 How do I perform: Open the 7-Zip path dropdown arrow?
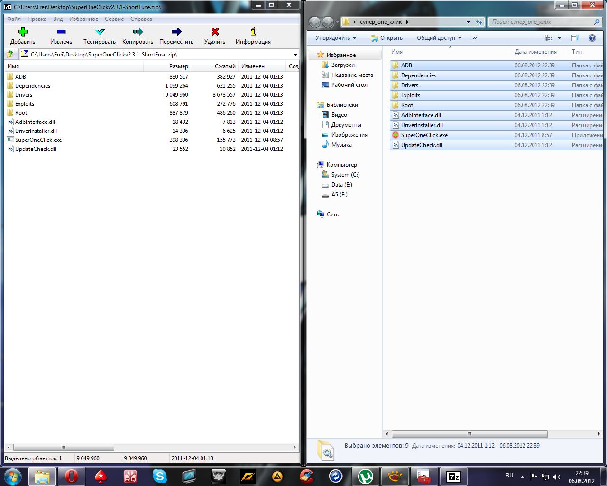295,55
